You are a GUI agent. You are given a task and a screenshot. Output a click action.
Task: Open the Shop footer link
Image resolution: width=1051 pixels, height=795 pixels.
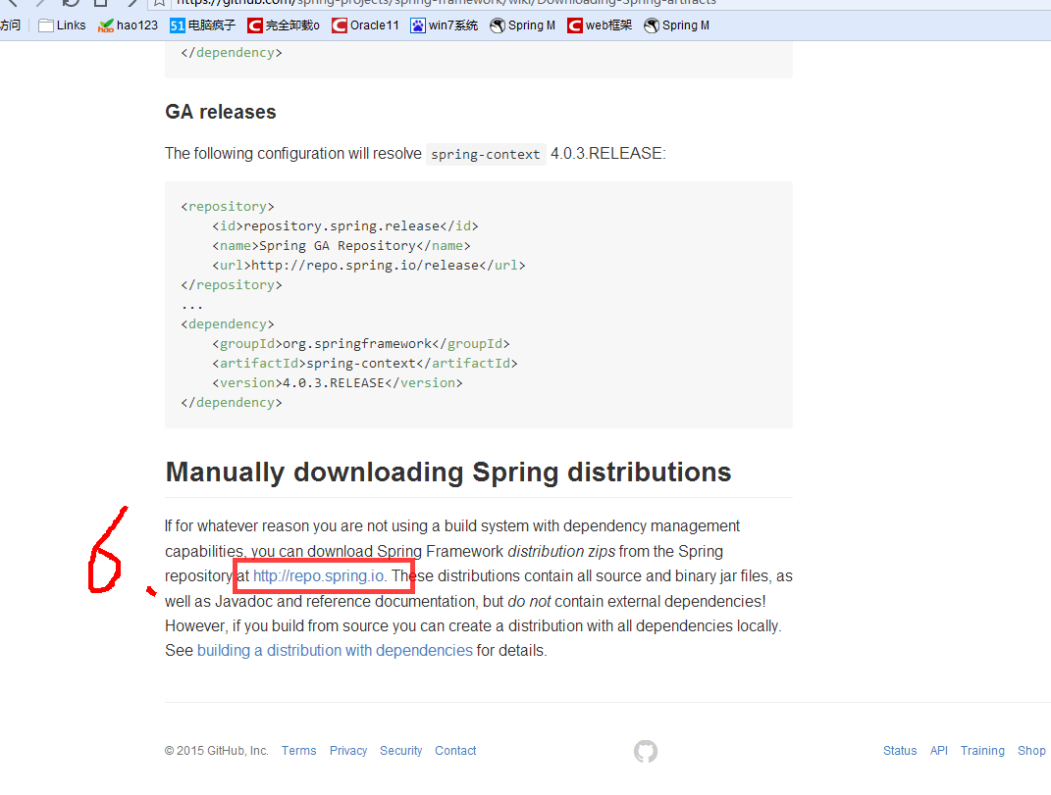(x=1031, y=751)
